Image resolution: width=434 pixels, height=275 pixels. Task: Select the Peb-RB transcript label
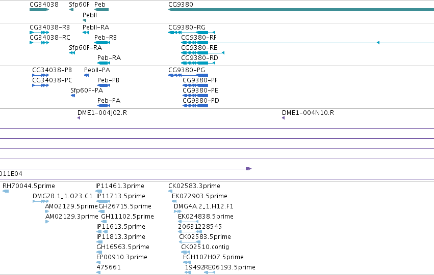[x=106, y=38]
